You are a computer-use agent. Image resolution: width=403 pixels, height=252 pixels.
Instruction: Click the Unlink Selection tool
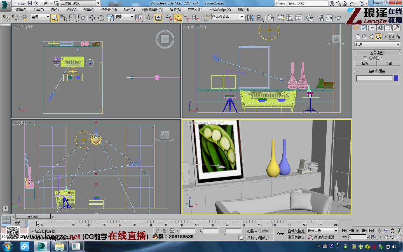15,18
